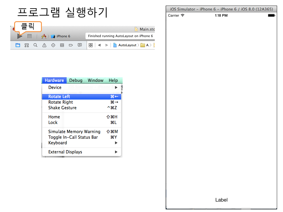Image resolution: width=283 pixels, height=212 pixels.
Task: Select Toggle In-Call Status Bar
Action: pyautogui.click(x=73, y=137)
